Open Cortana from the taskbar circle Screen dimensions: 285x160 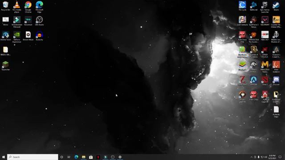click(x=61, y=157)
